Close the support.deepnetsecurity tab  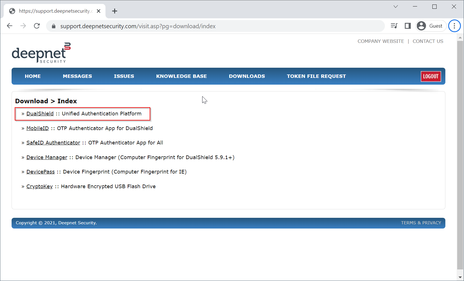[99, 11]
